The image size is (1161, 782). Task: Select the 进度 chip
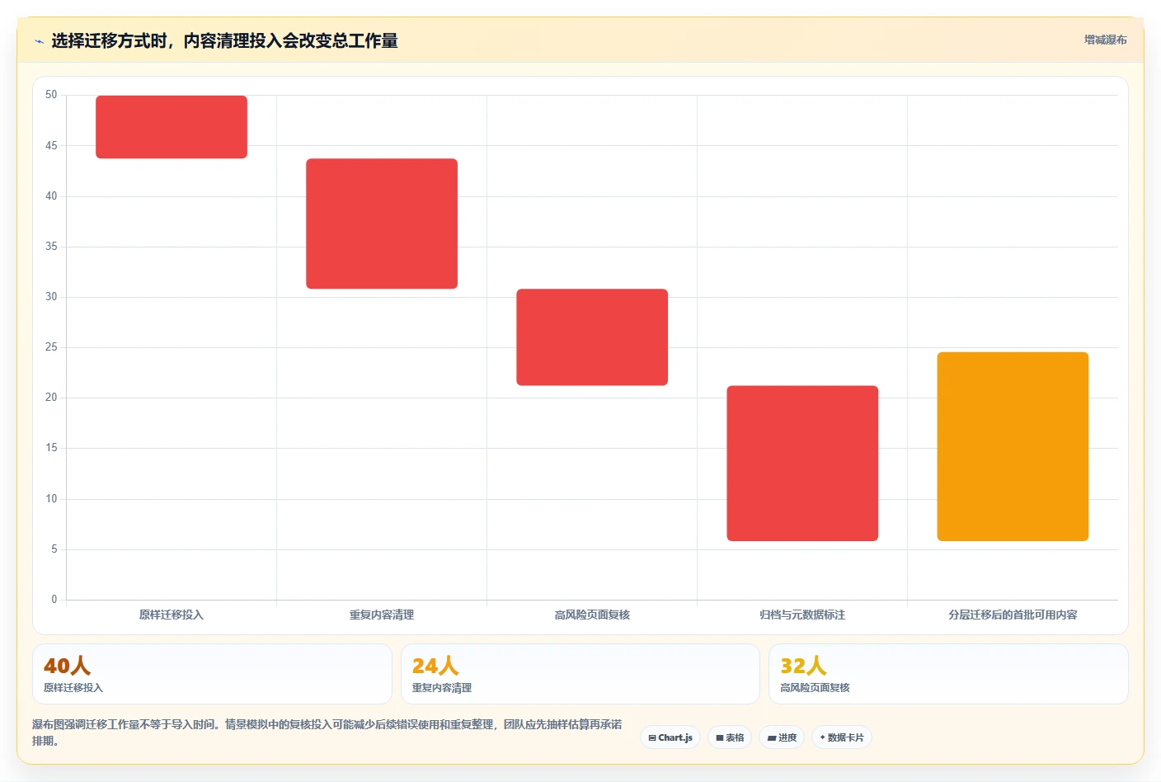coord(782,737)
